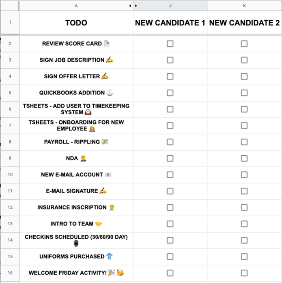Check QUICKBOOKS ADDITION for New Candidate 1
Viewport: 282px width, 283px height.
[x=170, y=92]
